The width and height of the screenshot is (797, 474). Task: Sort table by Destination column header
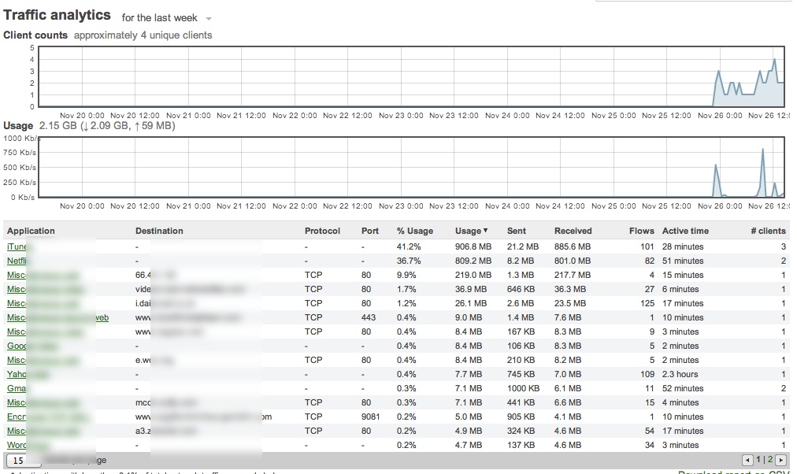159,231
